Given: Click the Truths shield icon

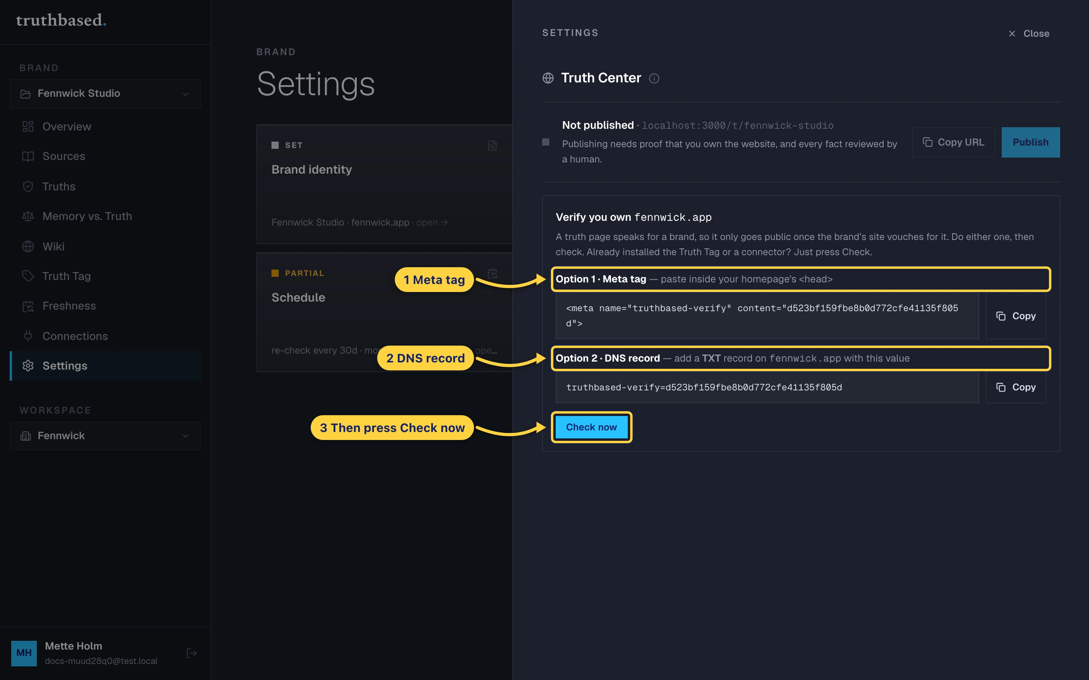Looking at the screenshot, I should coord(28,186).
